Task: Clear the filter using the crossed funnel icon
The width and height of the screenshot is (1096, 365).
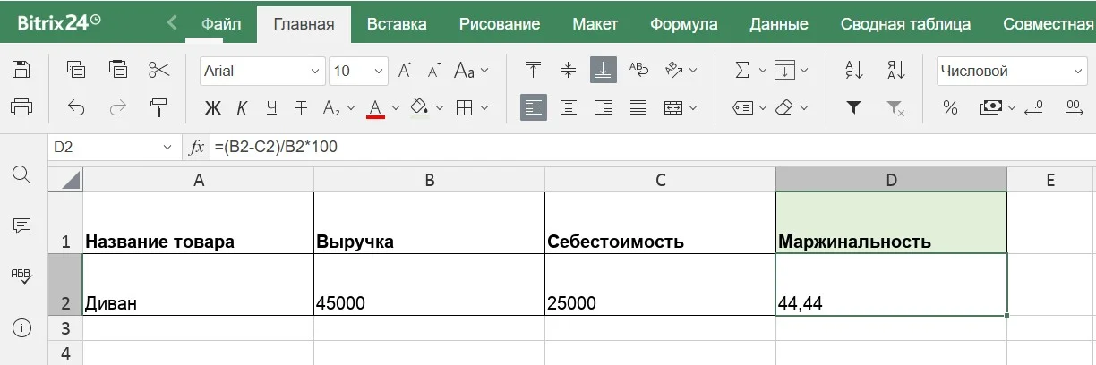Action: (895, 108)
